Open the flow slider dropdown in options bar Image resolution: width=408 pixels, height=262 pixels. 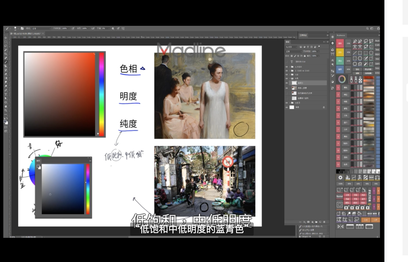click(89, 29)
